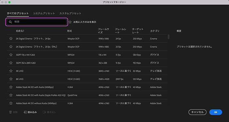Click the 書き出し export button
229x122 pixels.
point(49,112)
